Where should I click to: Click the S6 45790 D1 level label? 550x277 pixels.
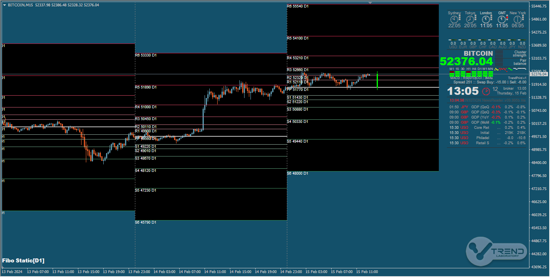click(146, 222)
